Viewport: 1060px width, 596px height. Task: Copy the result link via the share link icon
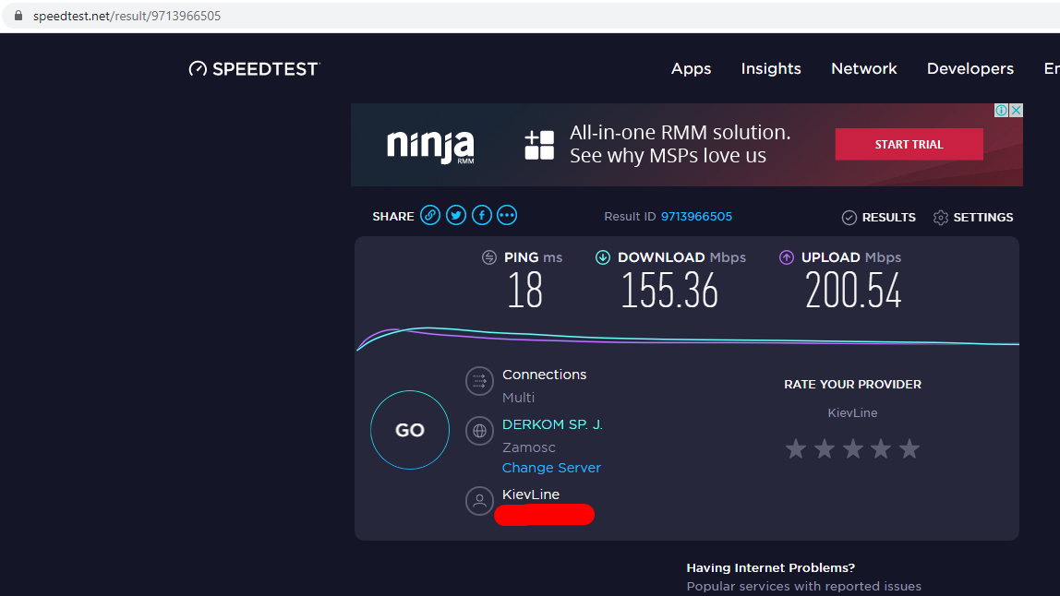coord(430,216)
